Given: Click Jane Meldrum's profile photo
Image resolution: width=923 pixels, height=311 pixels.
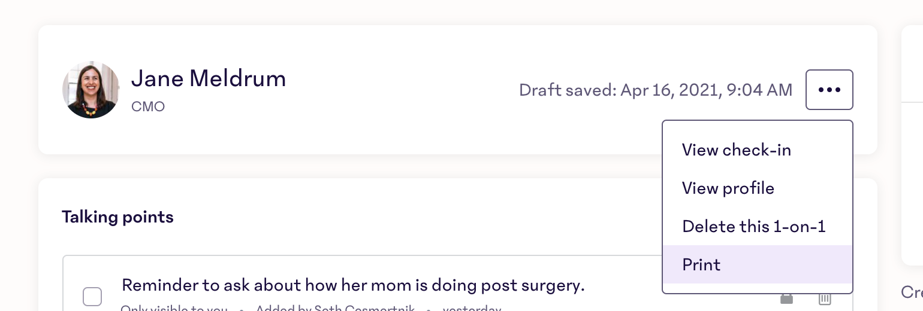Looking at the screenshot, I should 91,90.
